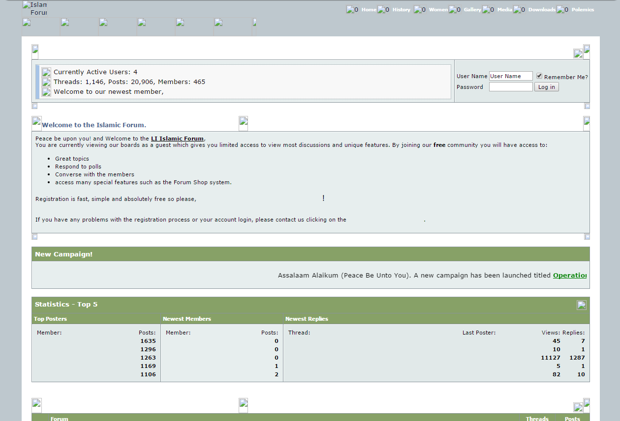This screenshot has height=421, width=620.
Task: Open the Operation campaign link
Action: coord(570,275)
